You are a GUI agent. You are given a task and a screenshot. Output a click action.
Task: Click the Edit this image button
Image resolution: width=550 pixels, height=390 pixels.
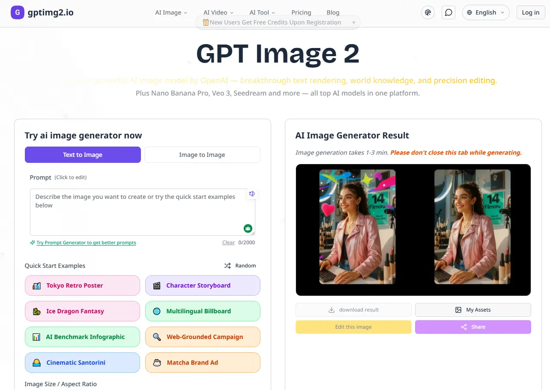tap(353, 327)
